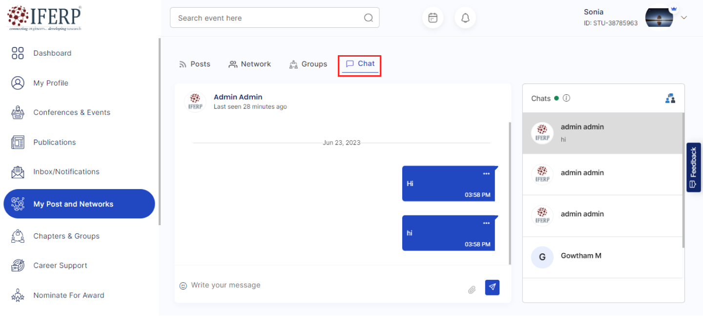Click the info icon beside Chats

point(566,98)
